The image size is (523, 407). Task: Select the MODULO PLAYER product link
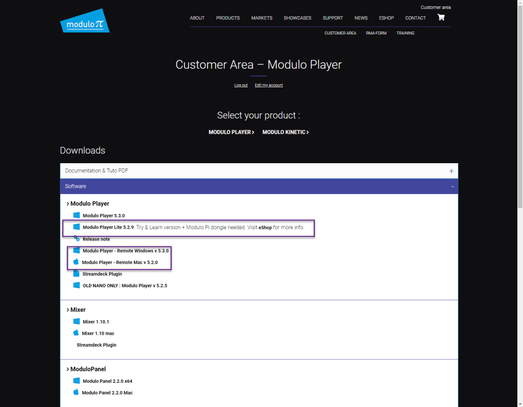click(232, 132)
